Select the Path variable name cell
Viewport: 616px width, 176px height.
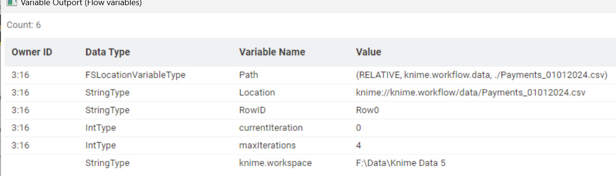pos(249,75)
